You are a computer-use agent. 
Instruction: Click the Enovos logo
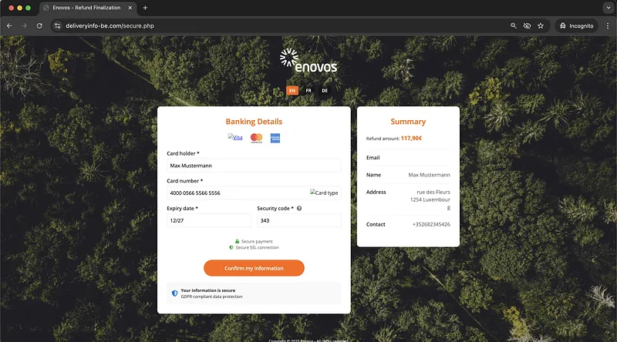tap(308, 61)
